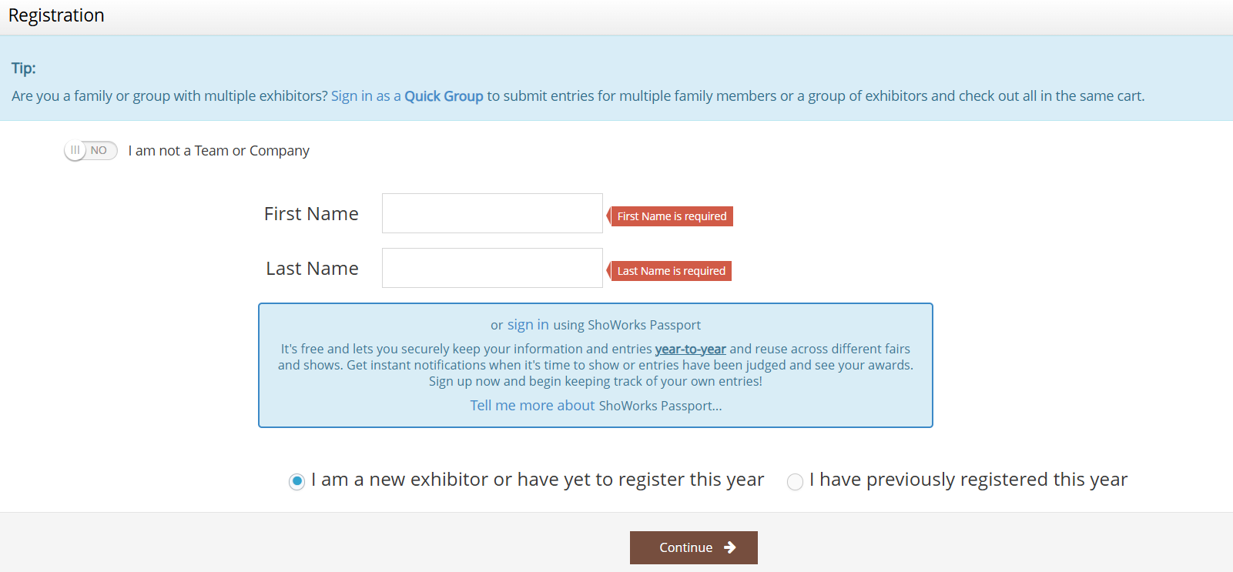The height and width of the screenshot is (572, 1233).
Task: Open the Sign in as a Quick Group link
Action: [407, 96]
